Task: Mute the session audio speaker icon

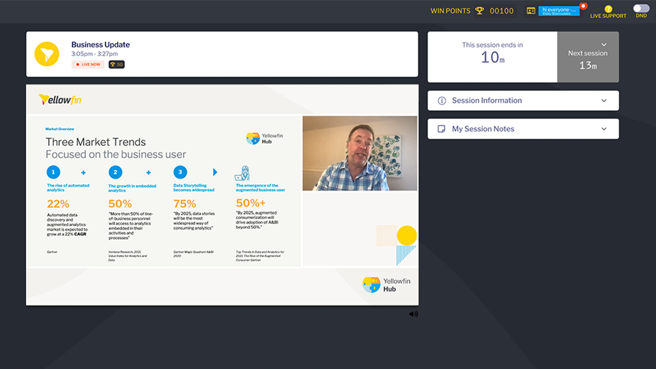Action: pyautogui.click(x=413, y=314)
